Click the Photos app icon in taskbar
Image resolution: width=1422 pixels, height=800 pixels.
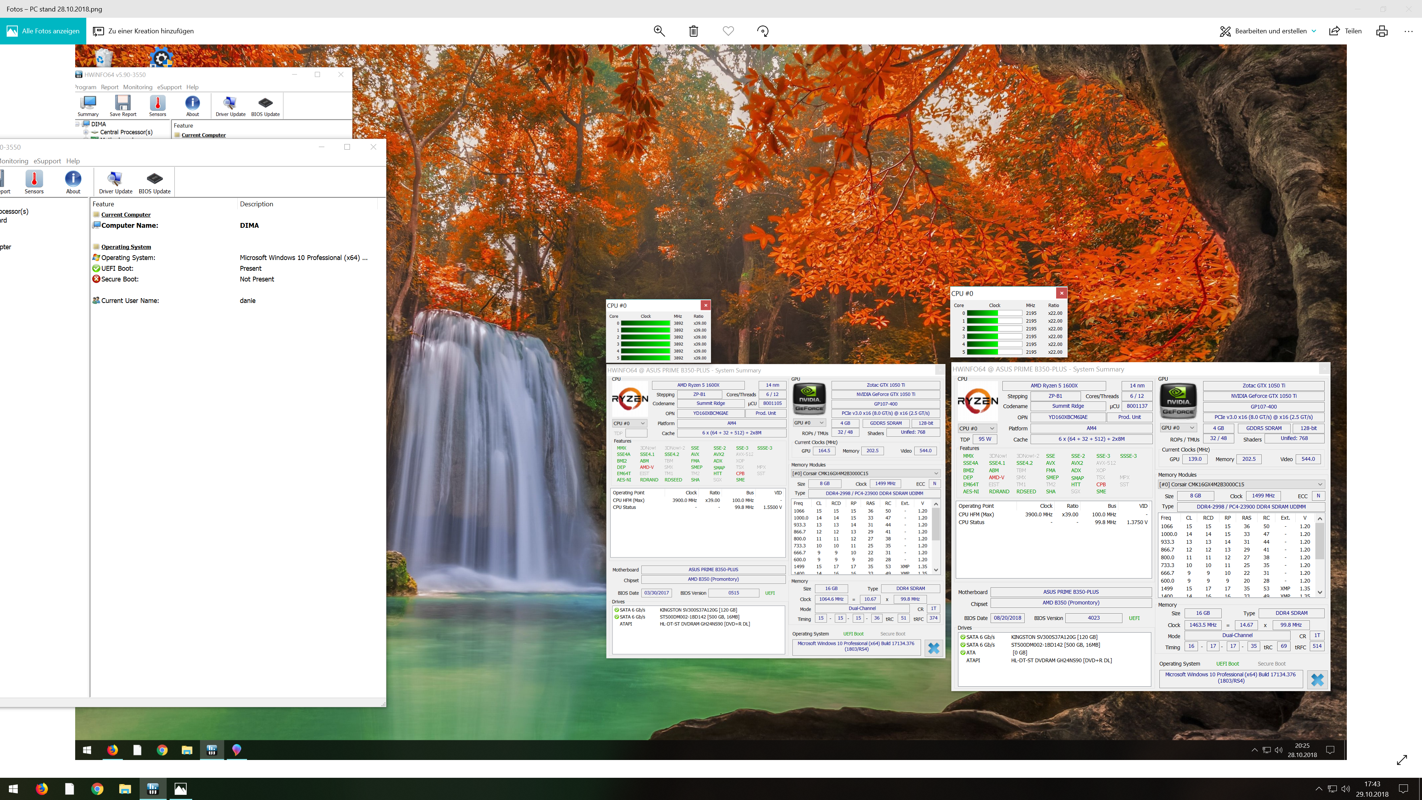(180, 789)
